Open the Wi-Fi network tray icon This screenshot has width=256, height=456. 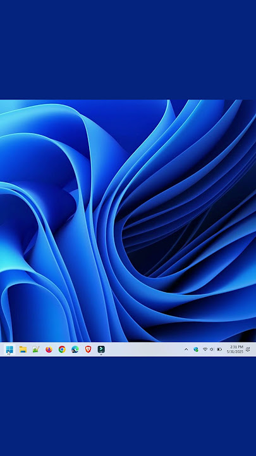[x=205, y=349]
